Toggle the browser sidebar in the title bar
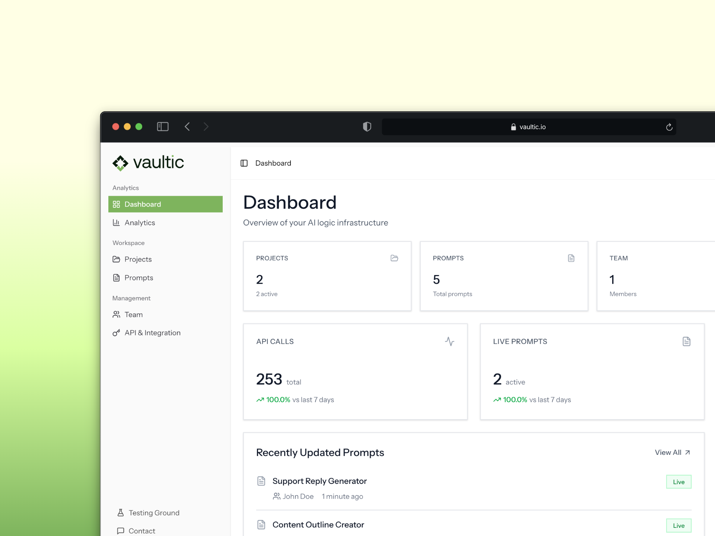This screenshot has height=536, width=715. tap(163, 127)
